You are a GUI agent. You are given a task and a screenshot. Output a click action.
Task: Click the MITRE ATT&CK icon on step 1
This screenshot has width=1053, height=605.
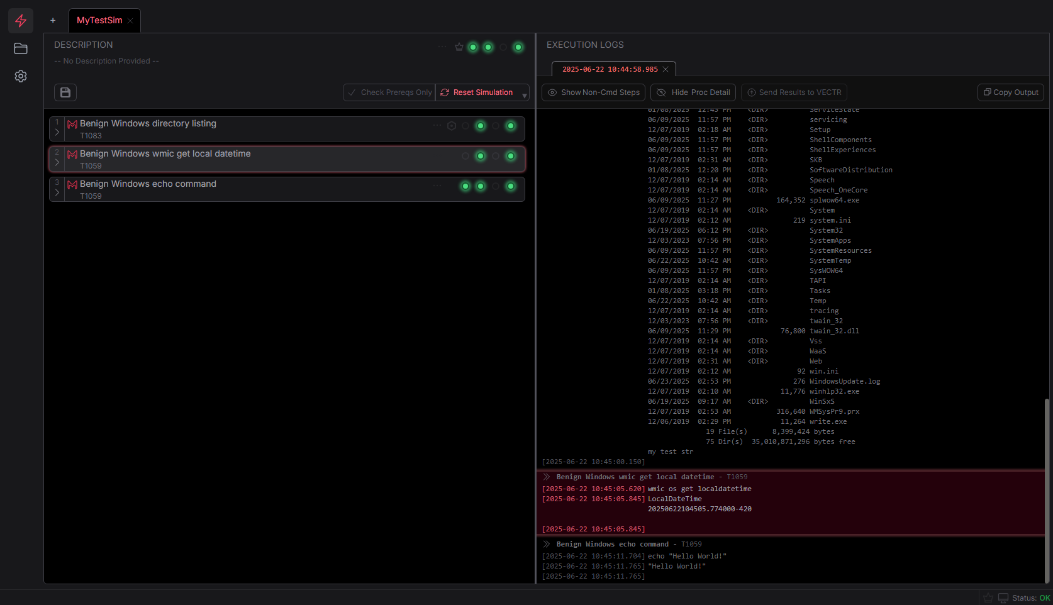72,124
